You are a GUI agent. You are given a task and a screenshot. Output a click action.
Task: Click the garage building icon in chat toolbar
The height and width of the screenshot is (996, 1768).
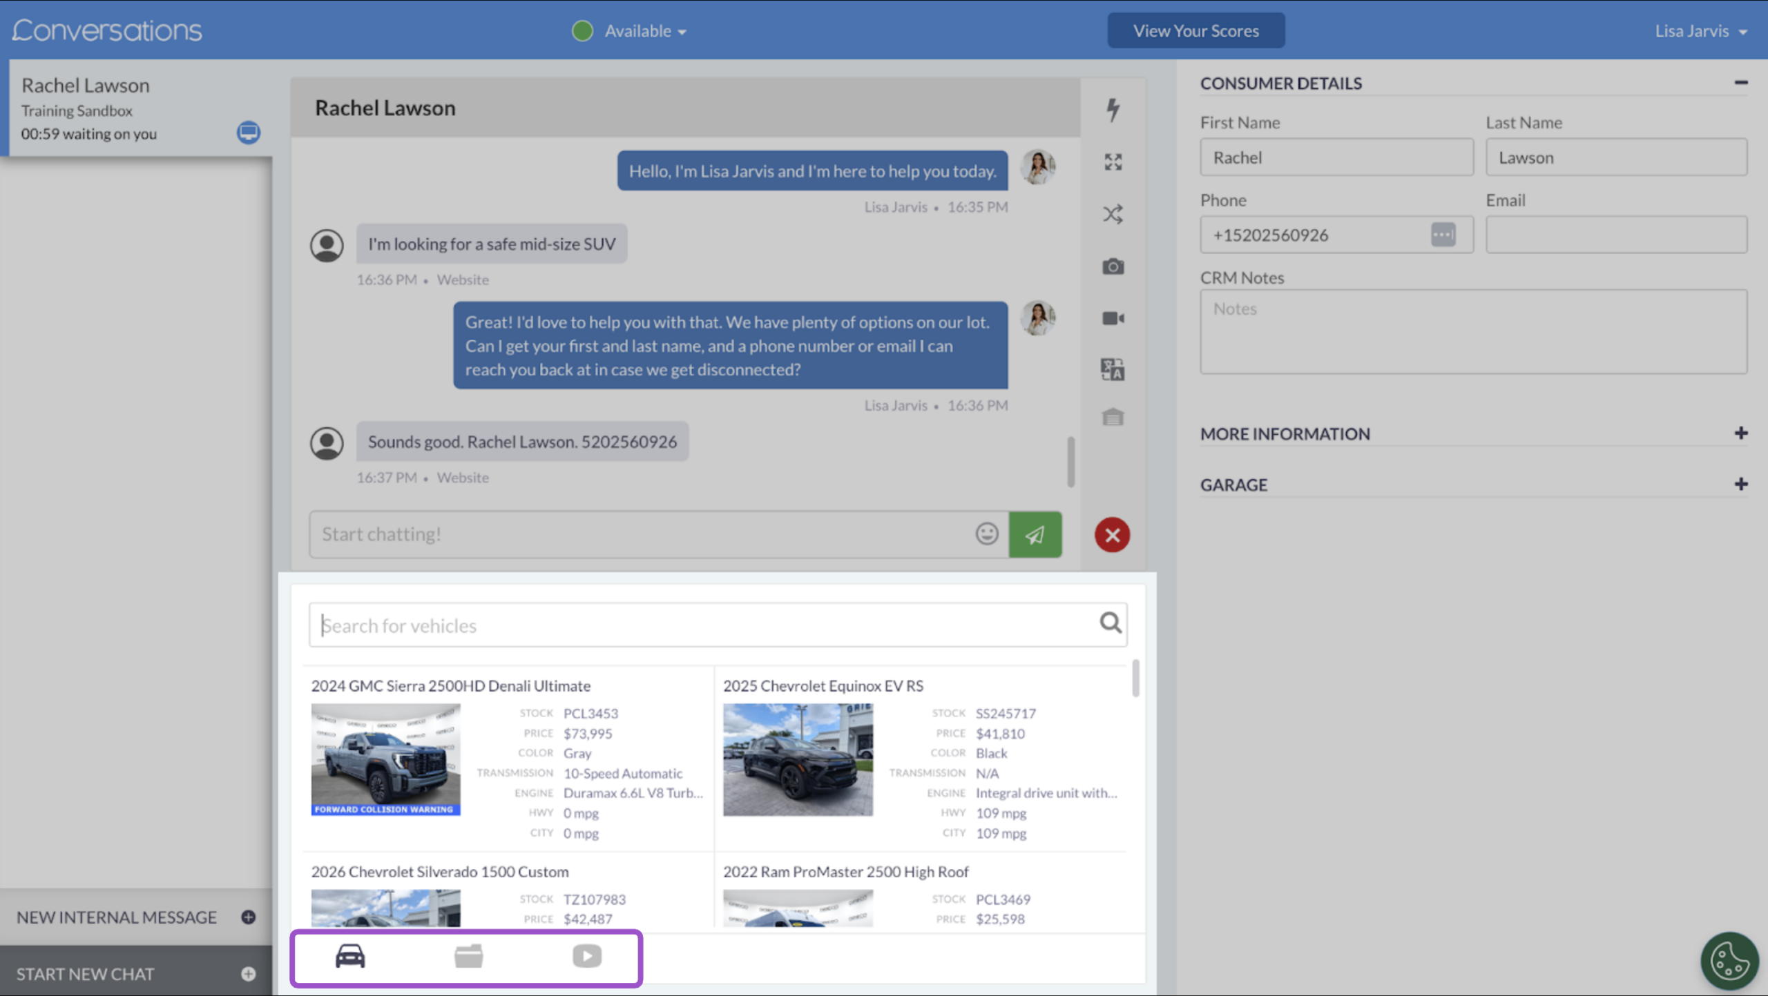pyautogui.click(x=1113, y=417)
